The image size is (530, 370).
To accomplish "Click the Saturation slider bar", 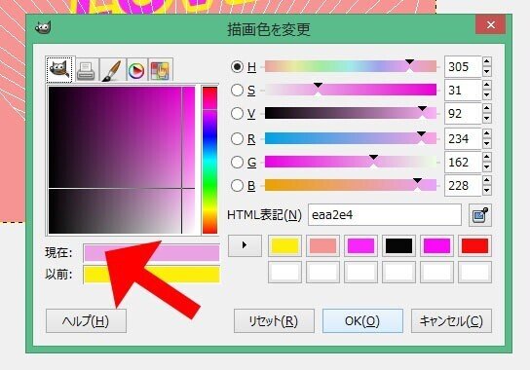I will point(351,90).
